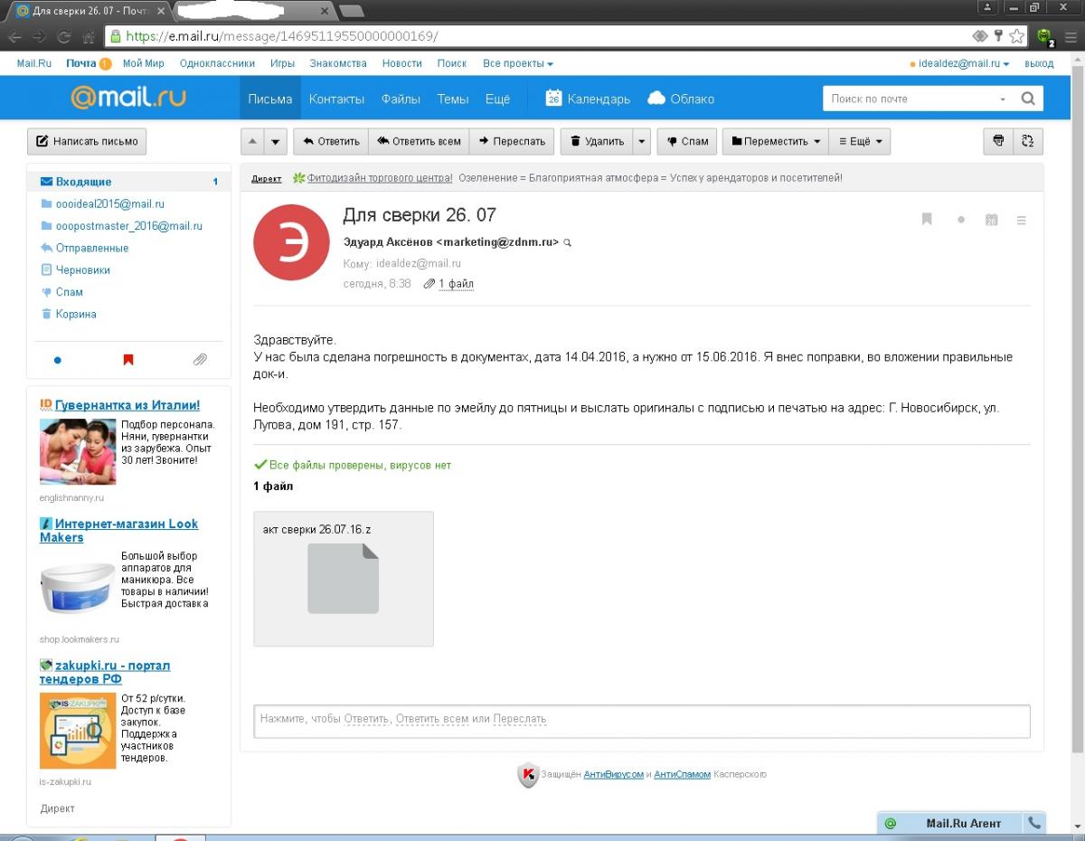
Task: Click the Ответить всем button
Action: coord(419,141)
